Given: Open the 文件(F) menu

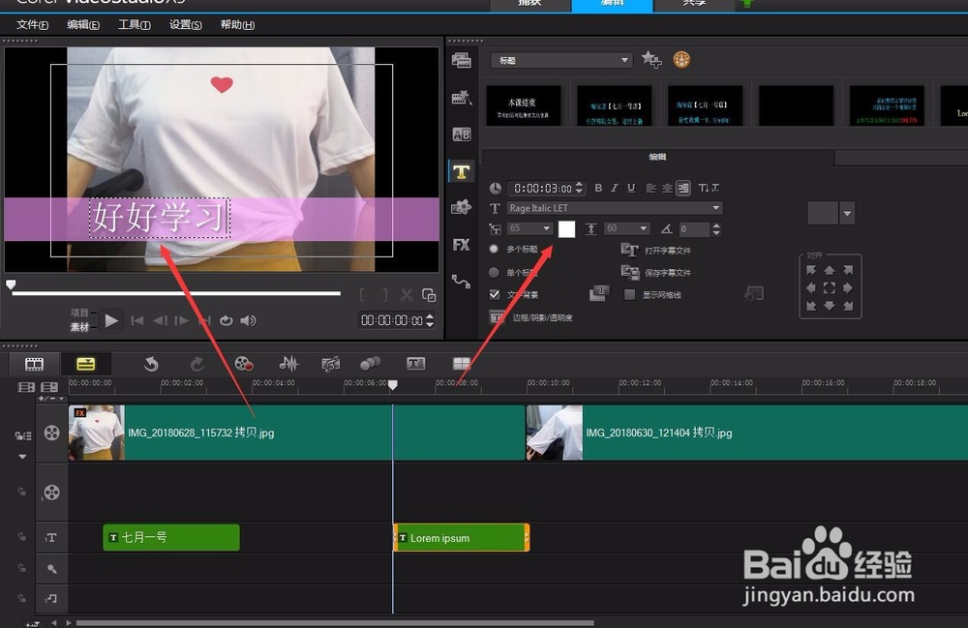Looking at the screenshot, I should click(32, 25).
